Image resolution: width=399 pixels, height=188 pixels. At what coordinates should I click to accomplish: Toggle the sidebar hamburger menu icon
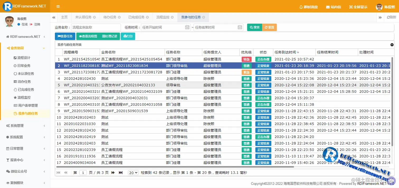[x=58, y=7]
